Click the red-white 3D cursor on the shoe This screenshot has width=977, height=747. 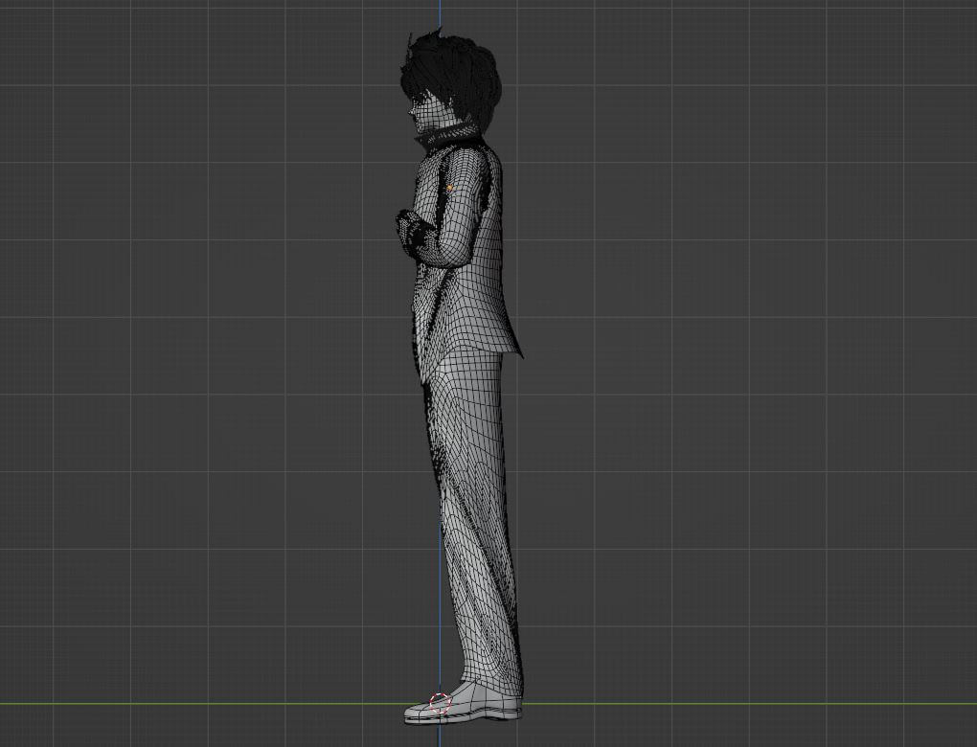point(440,704)
